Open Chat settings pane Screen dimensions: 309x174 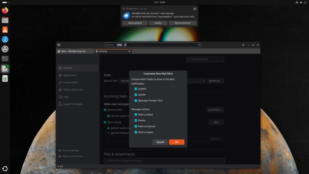click(x=78, y=97)
